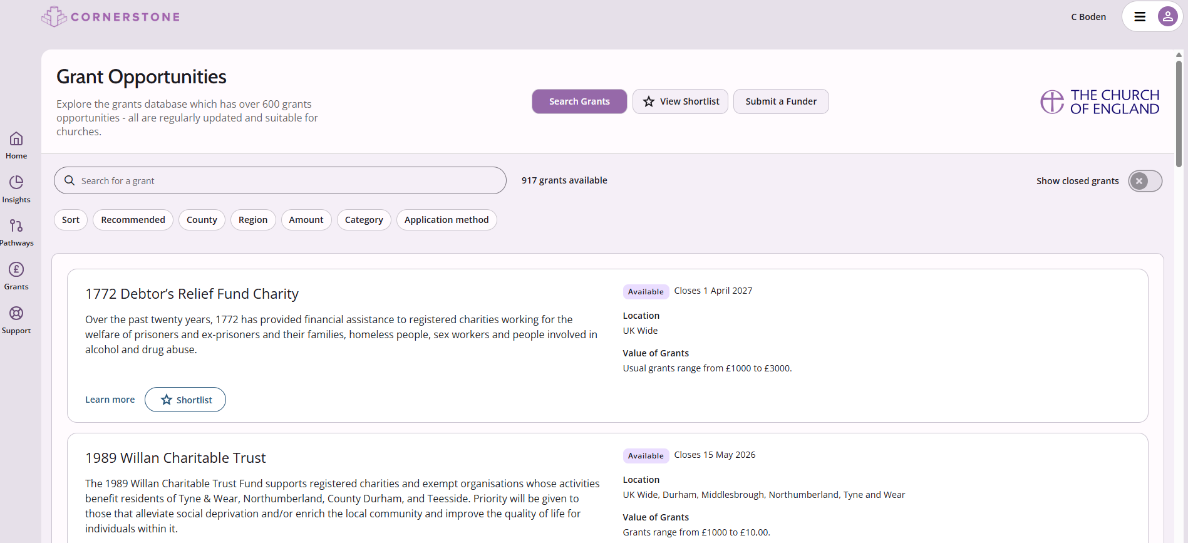Click the magnifier icon in search box
The width and height of the screenshot is (1188, 543).
click(x=70, y=180)
